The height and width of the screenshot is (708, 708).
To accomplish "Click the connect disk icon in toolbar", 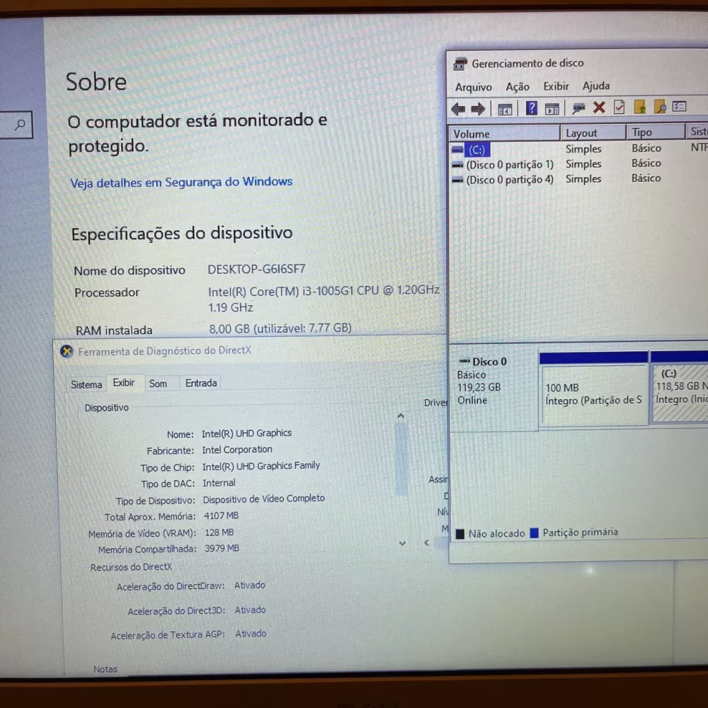I will point(578,108).
